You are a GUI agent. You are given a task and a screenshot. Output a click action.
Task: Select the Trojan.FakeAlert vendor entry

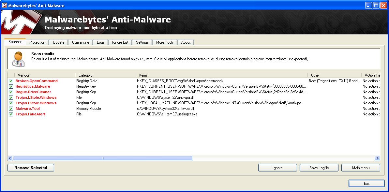click(31, 114)
